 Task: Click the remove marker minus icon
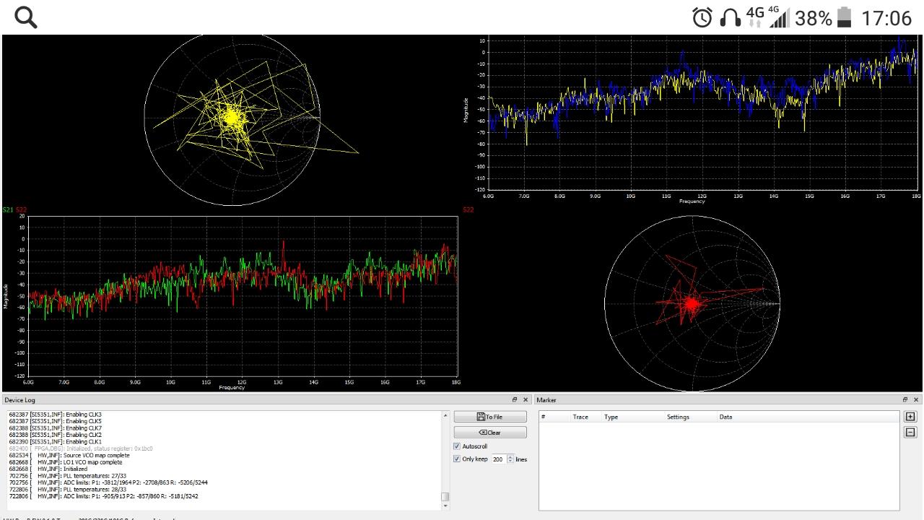pos(910,432)
